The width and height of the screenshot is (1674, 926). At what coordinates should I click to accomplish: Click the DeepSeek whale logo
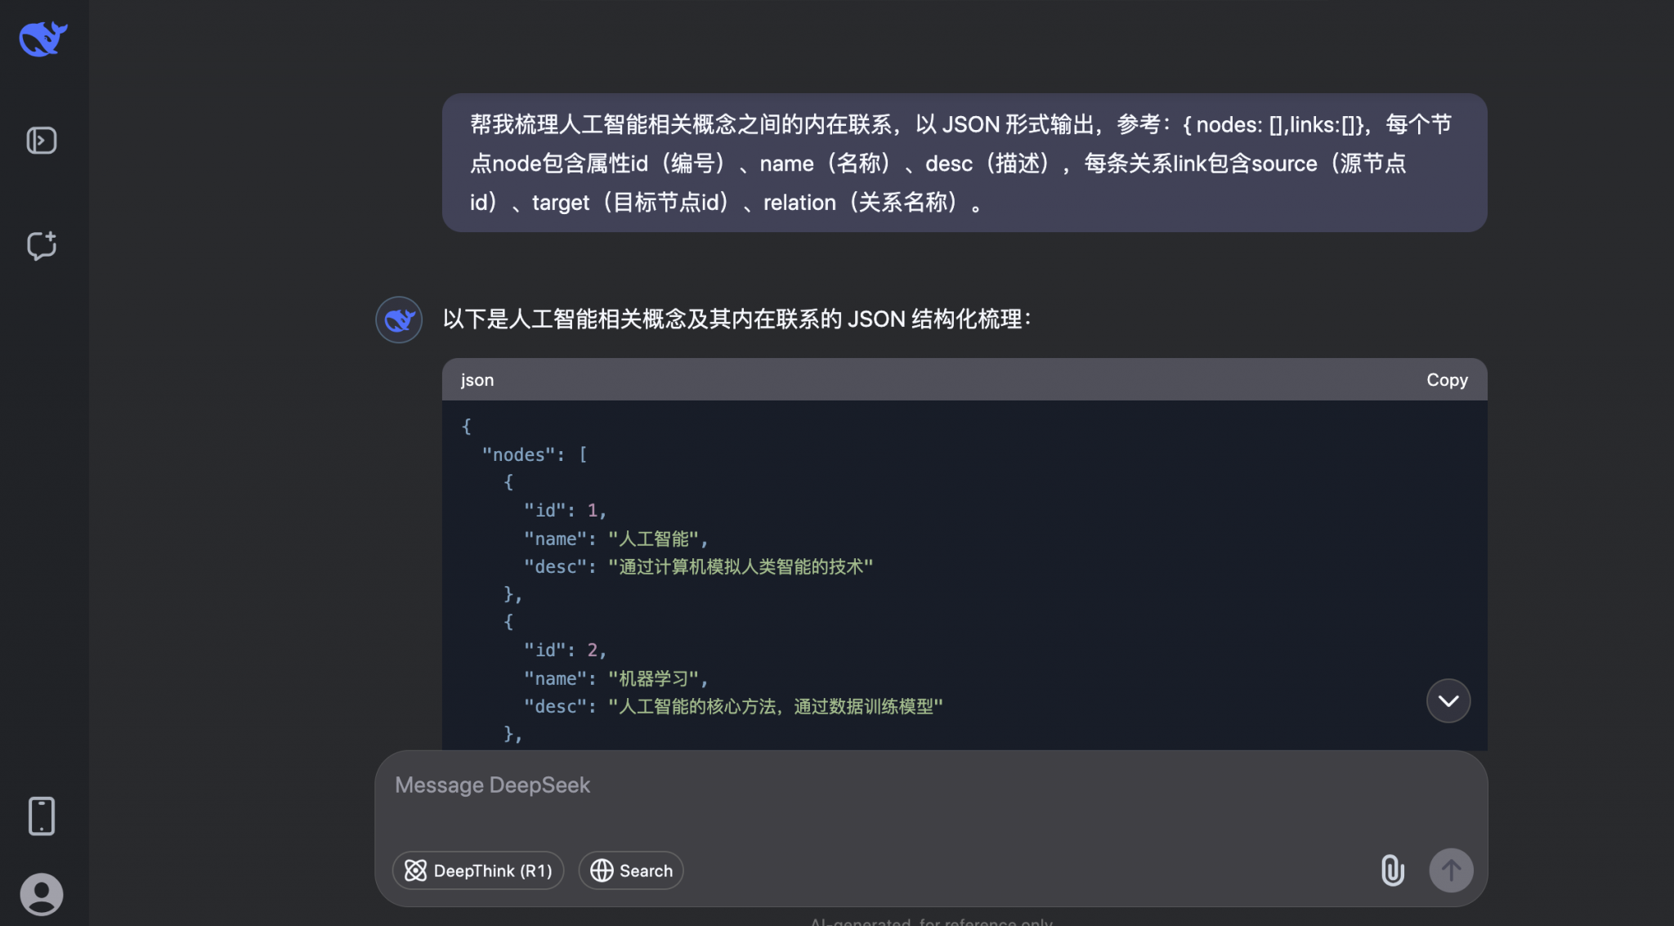click(x=41, y=37)
